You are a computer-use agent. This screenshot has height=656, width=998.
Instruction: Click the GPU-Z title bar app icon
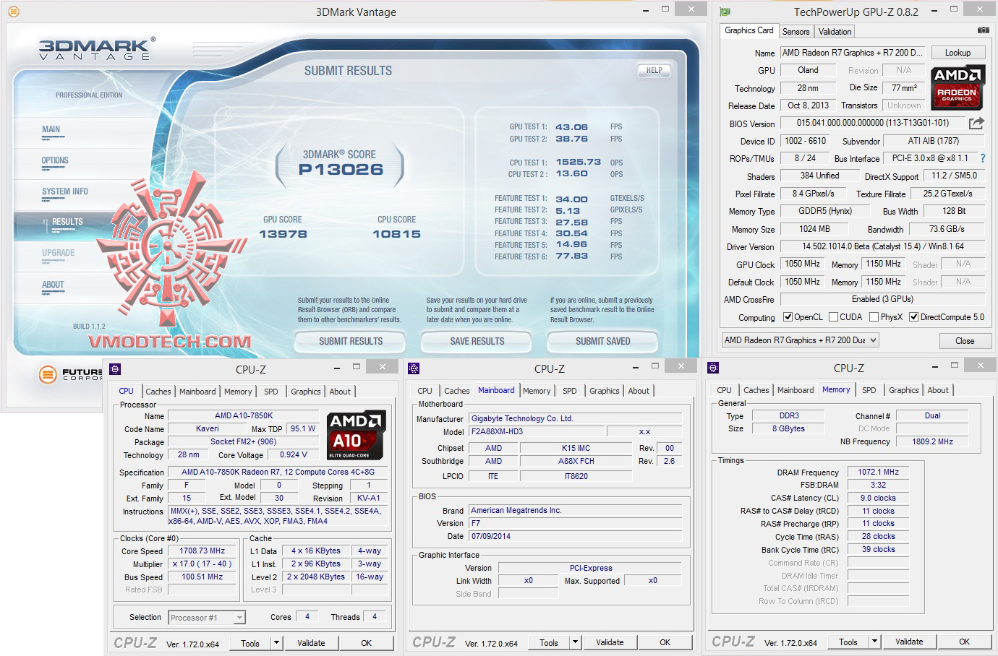pyautogui.click(x=725, y=12)
